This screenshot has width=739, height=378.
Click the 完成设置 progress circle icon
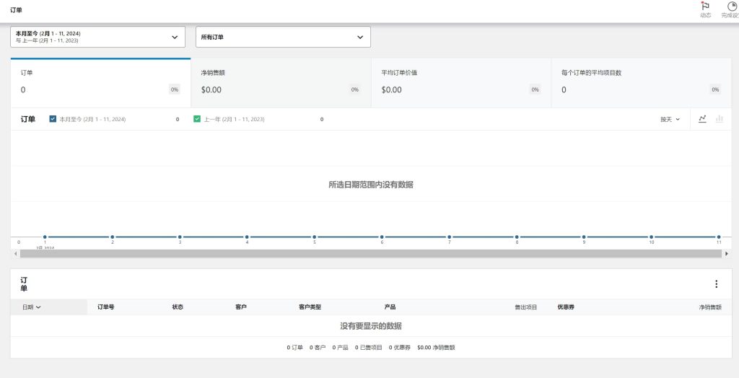pyautogui.click(x=732, y=6)
